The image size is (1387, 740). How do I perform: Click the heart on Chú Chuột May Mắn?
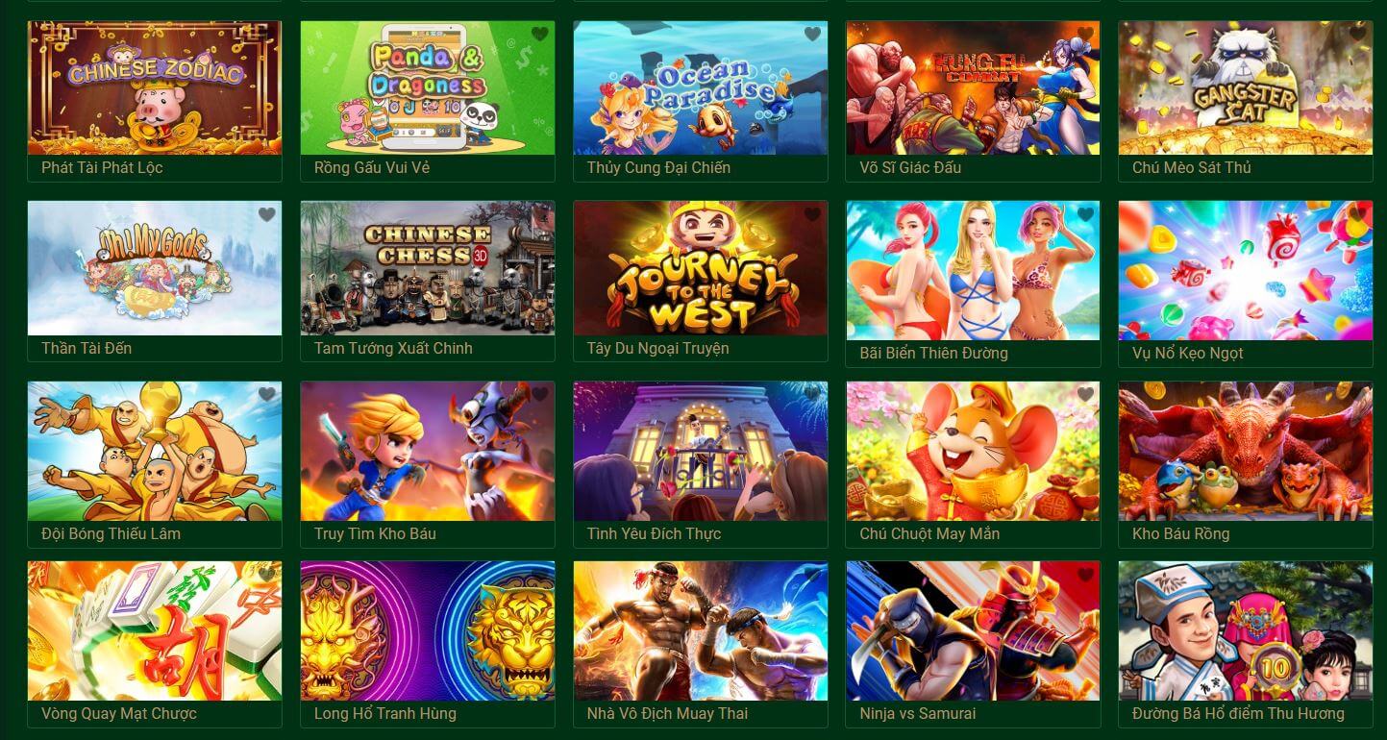(x=1086, y=394)
